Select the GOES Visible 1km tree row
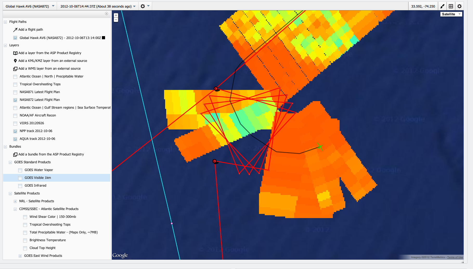The image size is (473, 269). [38, 178]
